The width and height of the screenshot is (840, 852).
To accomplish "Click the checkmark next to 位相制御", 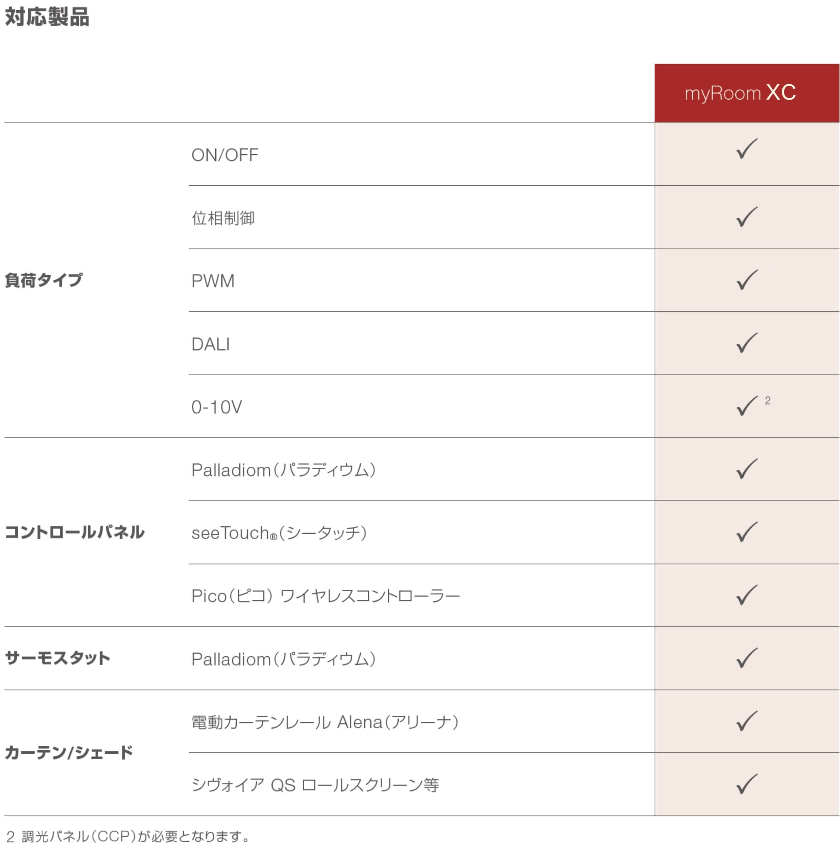I will [746, 217].
